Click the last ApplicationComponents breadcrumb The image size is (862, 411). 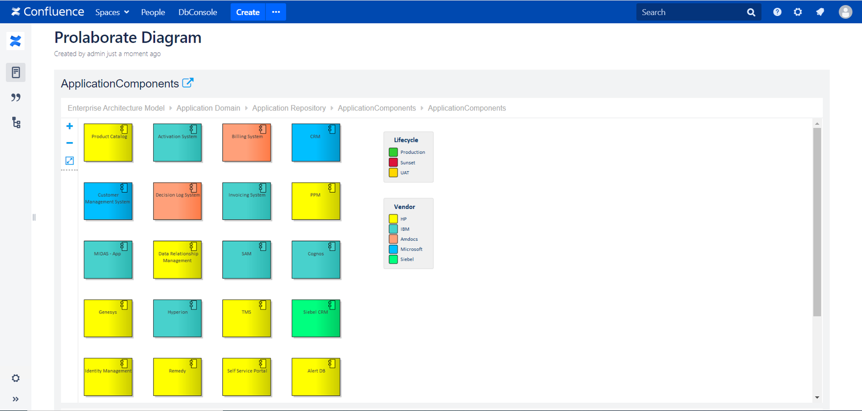click(x=467, y=108)
